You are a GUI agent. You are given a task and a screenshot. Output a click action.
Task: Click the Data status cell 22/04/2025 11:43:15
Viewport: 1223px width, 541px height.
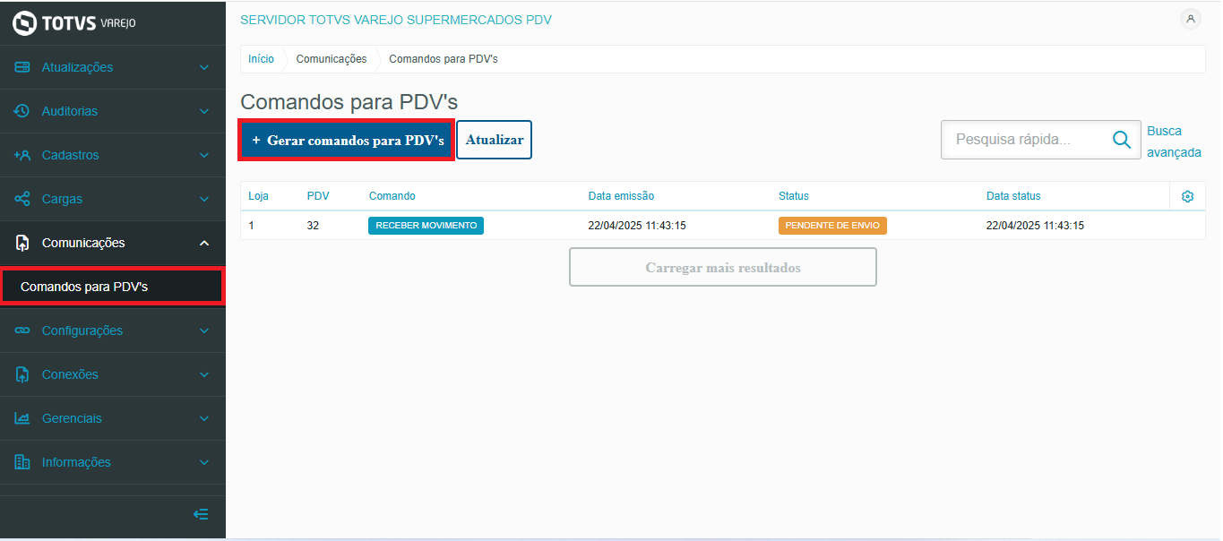pyautogui.click(x=1035, y=226)
